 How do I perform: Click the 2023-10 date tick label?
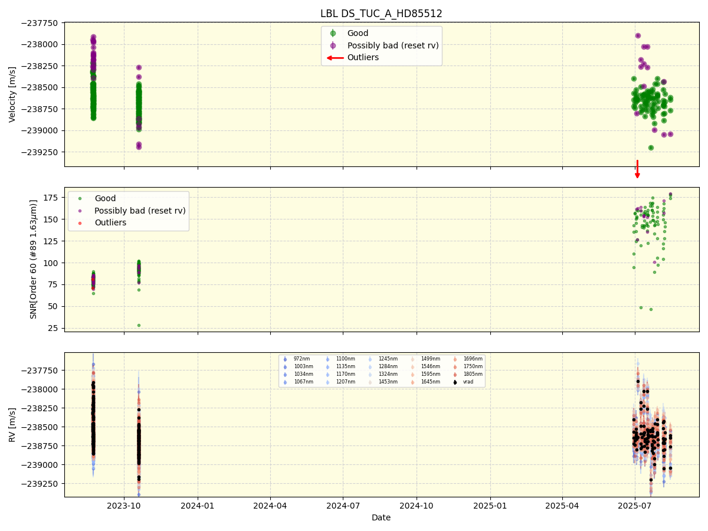[124, 506]
